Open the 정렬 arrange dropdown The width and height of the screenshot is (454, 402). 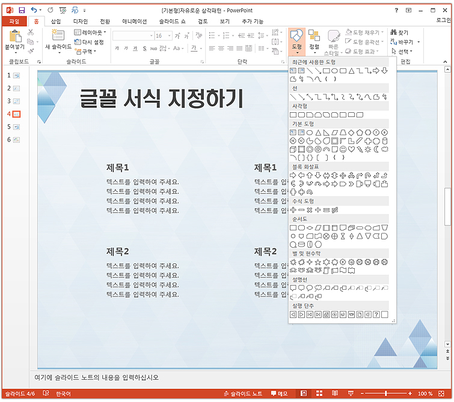click(314, 41)
